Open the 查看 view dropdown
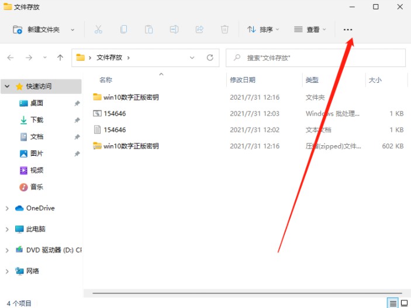The image size is (411, 308). point(310,29)
